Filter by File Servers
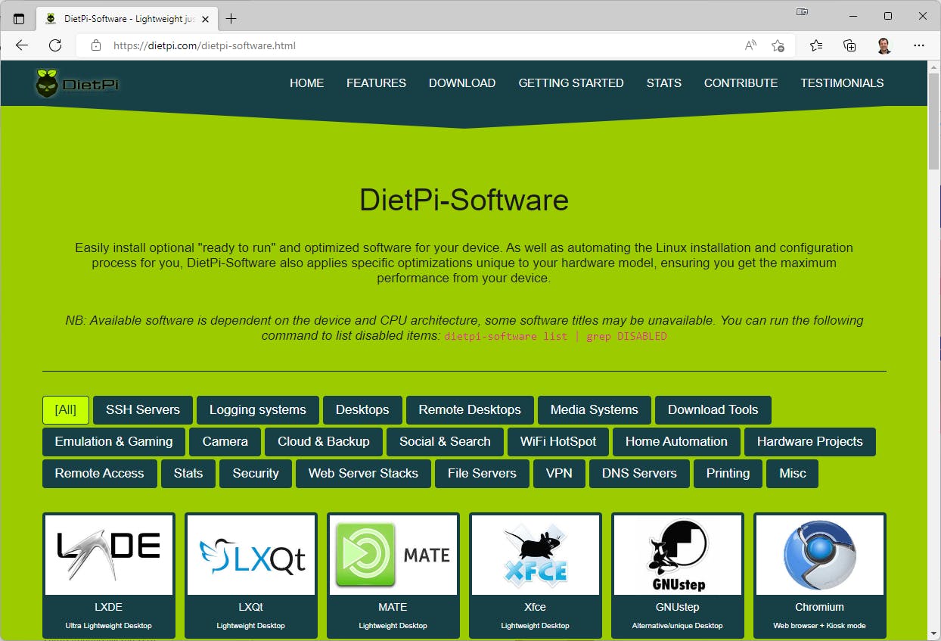This screenshot has height=641, width=941. click(x=482, y=474)
